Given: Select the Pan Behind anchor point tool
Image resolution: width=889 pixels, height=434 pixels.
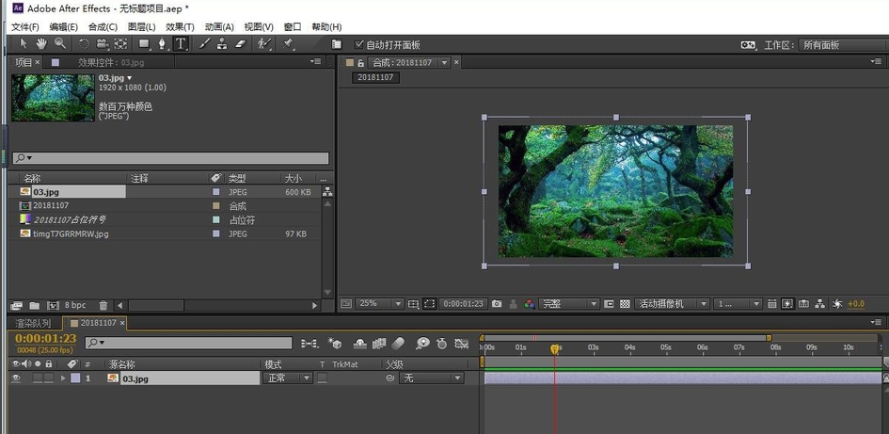Looking at the screenshot, I should click(120, 43).
